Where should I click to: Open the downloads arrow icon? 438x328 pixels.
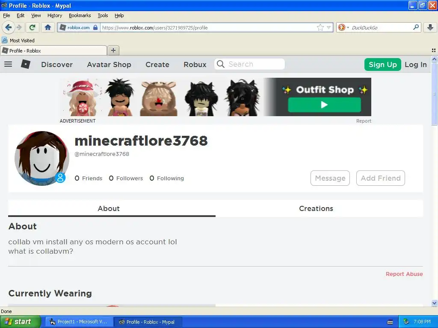[x=430, y=27]
